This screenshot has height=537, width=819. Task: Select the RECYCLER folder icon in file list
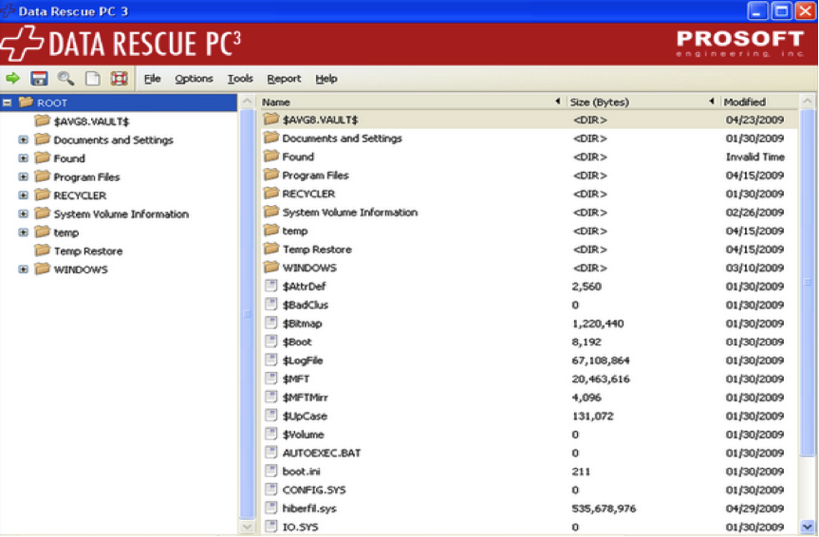pos(270,194)
